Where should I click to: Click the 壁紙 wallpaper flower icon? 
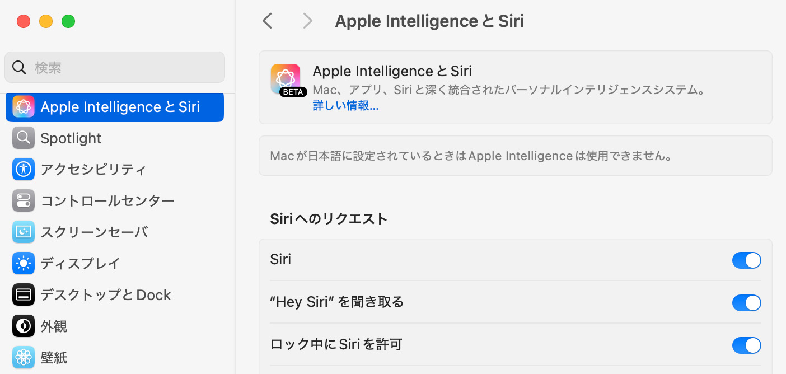(x=24, y=358)
